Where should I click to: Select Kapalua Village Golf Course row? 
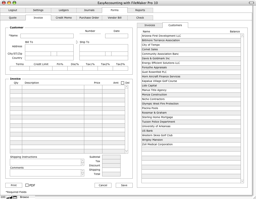tap(191, 81)
